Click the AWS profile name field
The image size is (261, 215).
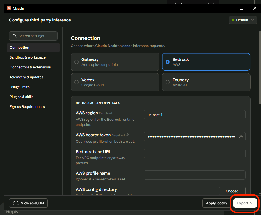tap(195, 175)
